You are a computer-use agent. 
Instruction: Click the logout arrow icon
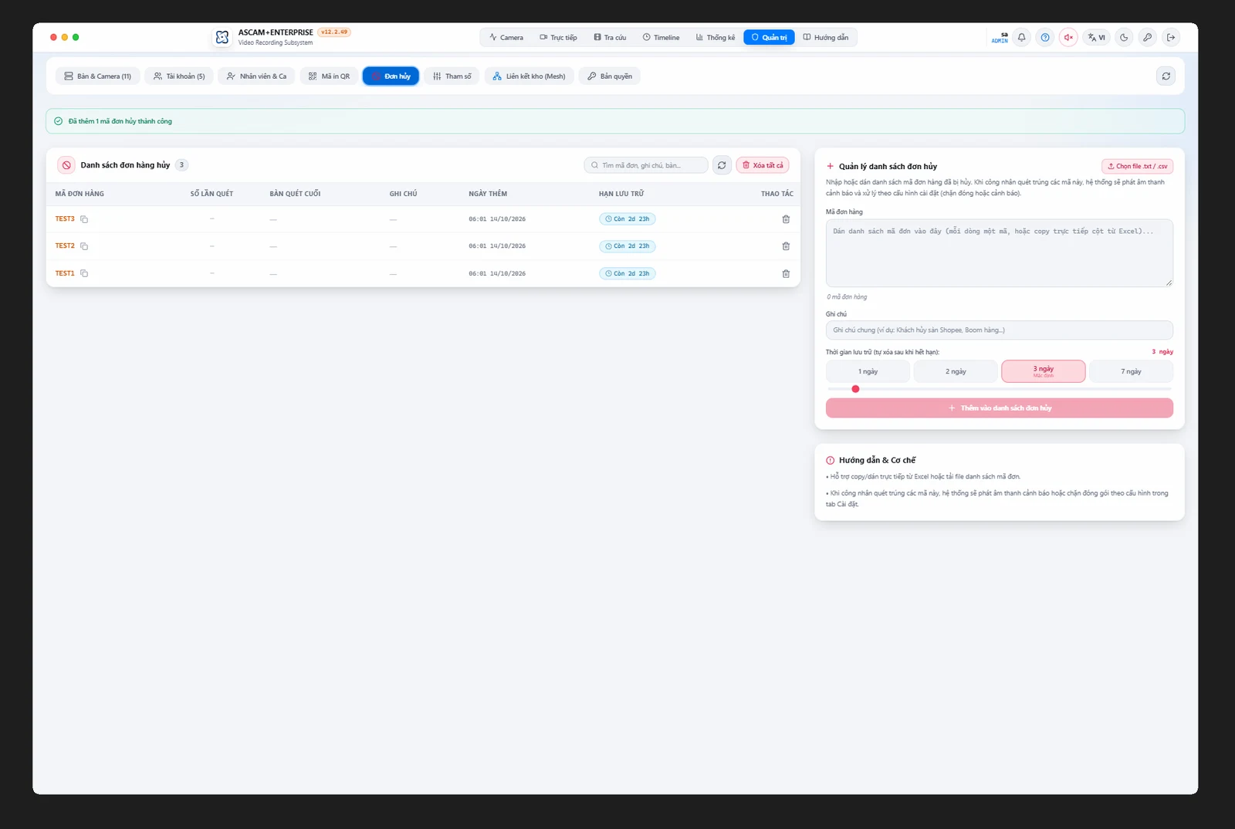point(1171,37)
